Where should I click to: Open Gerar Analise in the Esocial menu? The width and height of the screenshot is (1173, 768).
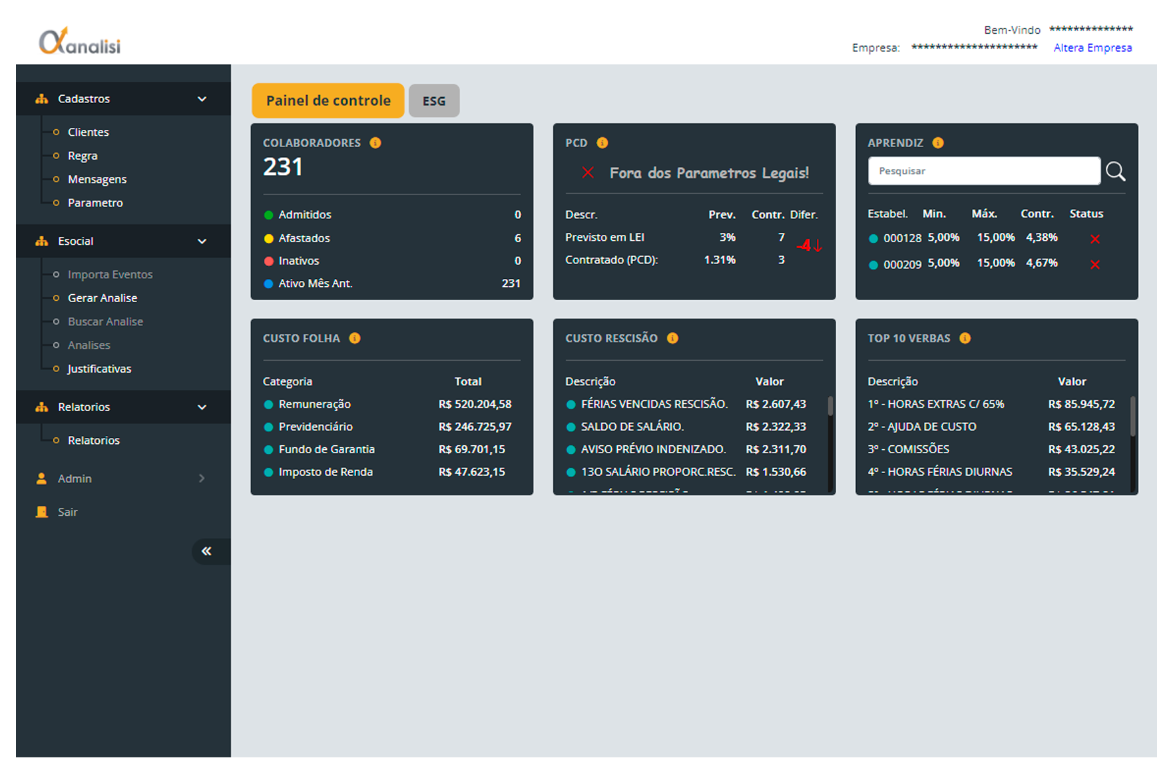(x=103, y=298)
